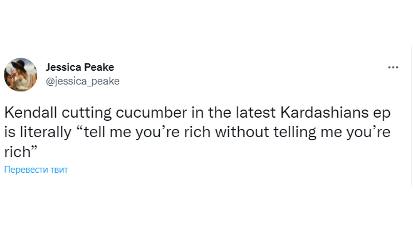Screen dimensions: 413x232
Task: Click the black hat in the avatar photo
Action: (19, 65)
